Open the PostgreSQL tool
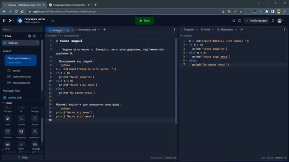This screenshot has width=289, height=162. click(21, 133)
